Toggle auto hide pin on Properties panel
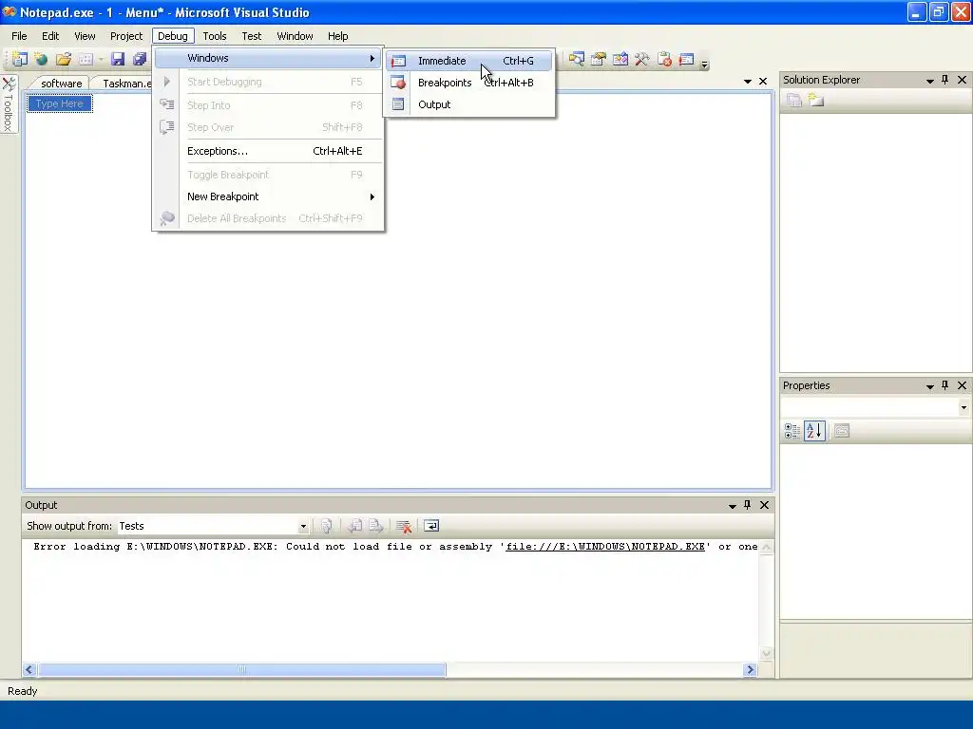The height and width of the screenshot is (729, 973). tap(945, 385)
